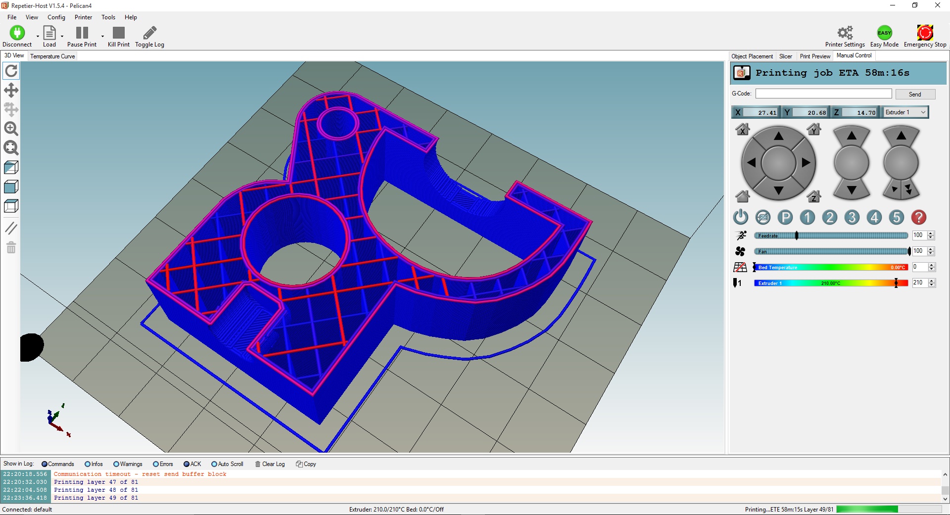
Task: Increase bed temperature spinner
Action: click(x=931, y=265)
